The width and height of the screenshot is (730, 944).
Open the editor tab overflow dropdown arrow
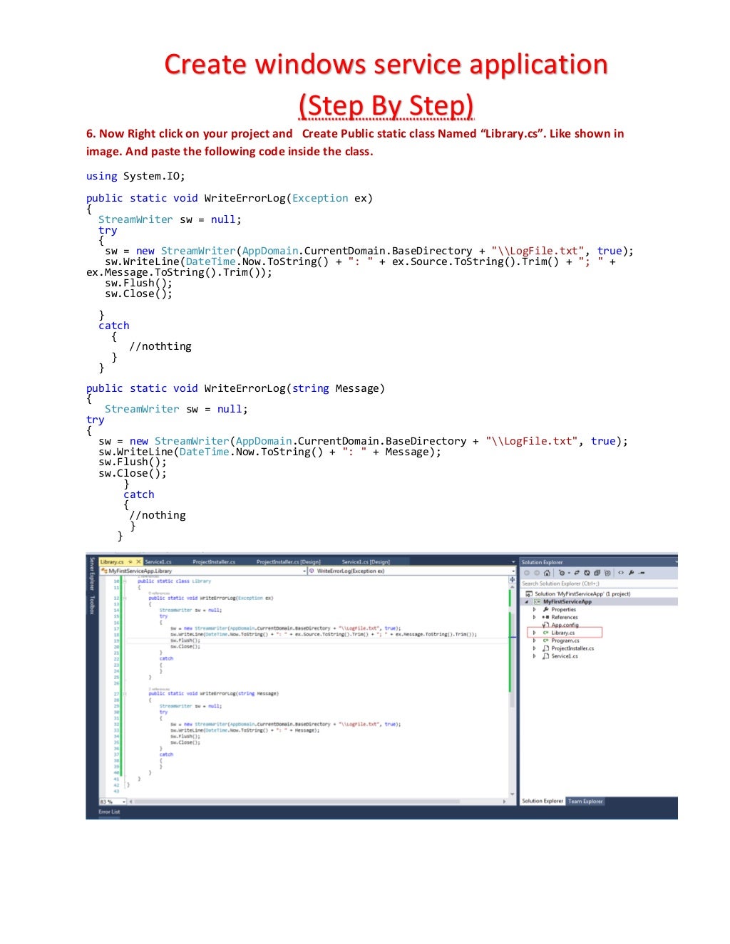point(513,562)
